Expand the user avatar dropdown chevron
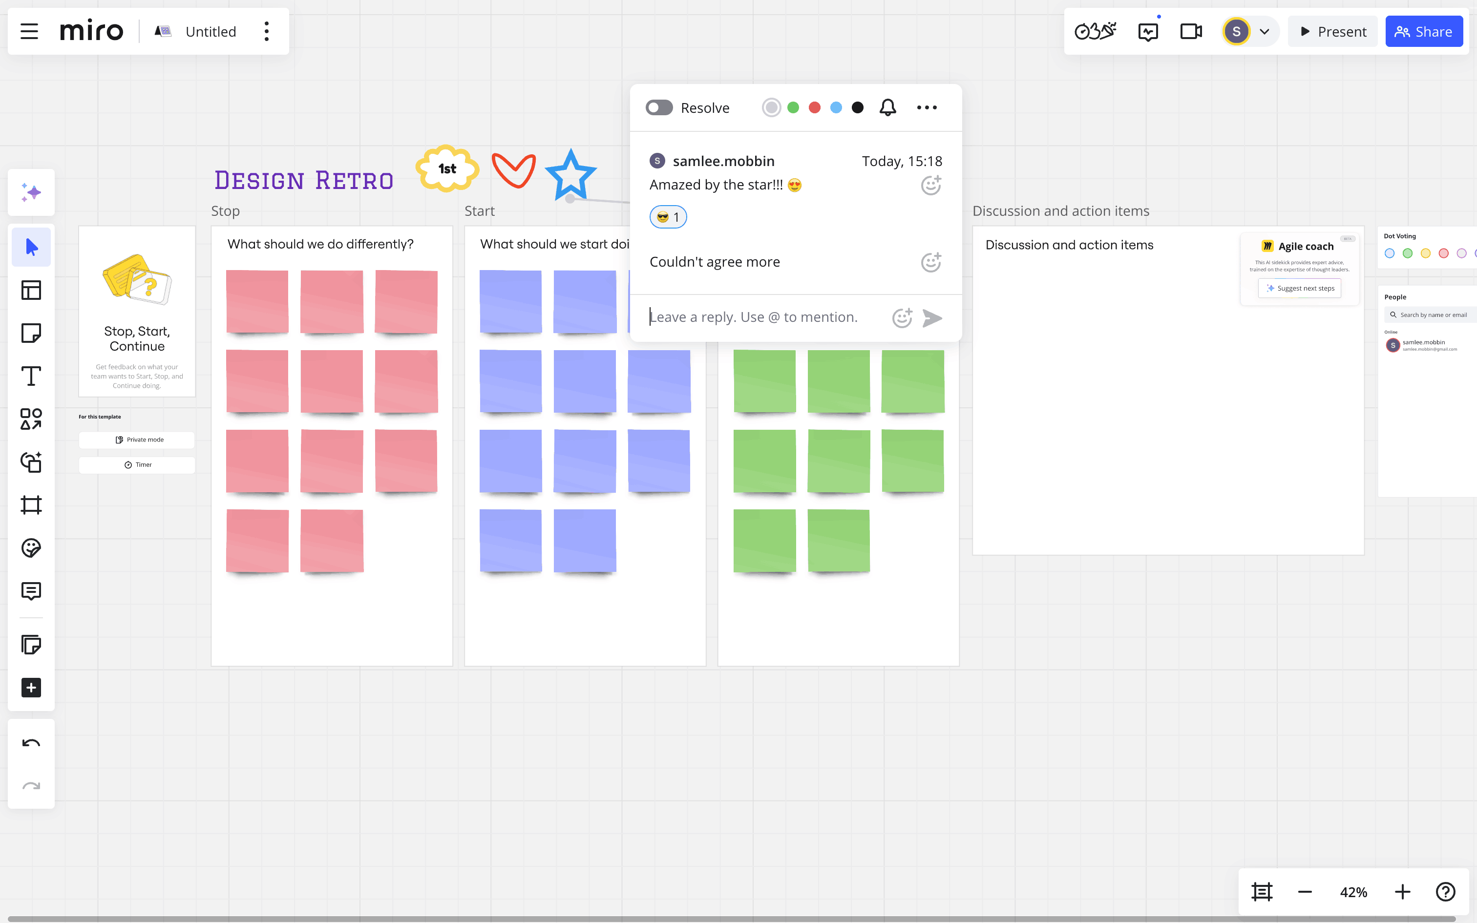 1265,32
